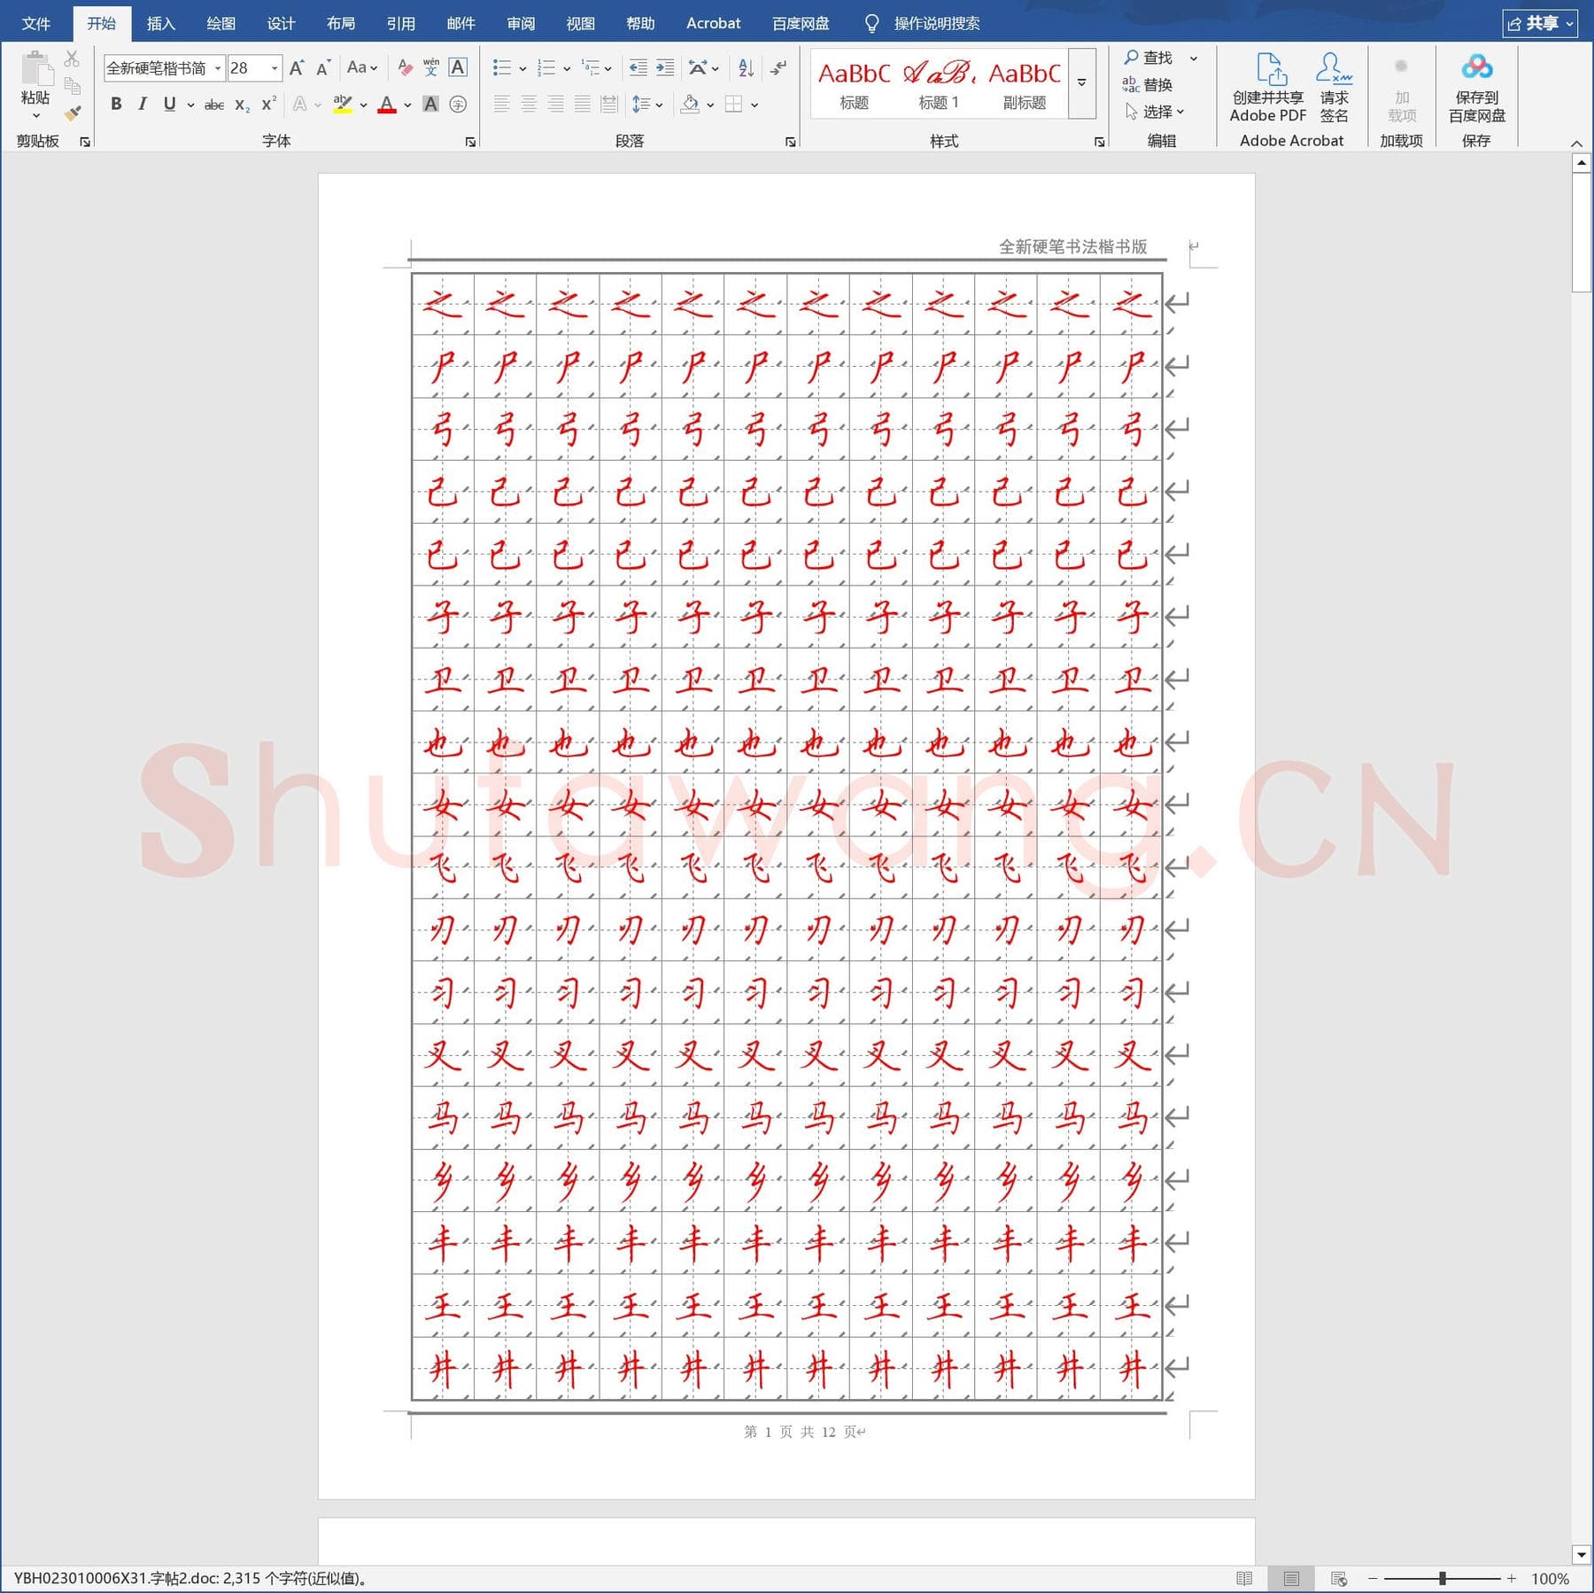Decrease font size with the small A icon

coord(323,68)
